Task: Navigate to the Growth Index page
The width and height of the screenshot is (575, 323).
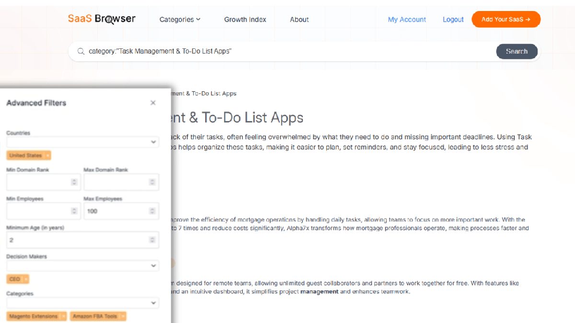Action: (245, 20)
